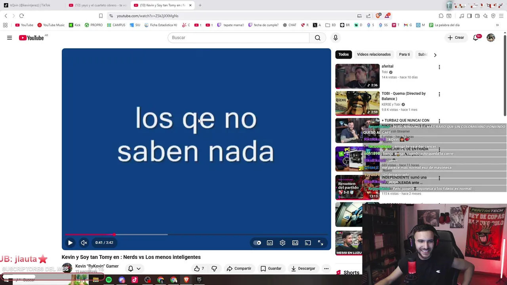Select the Todos filter chip

click(x=343, y=55)
